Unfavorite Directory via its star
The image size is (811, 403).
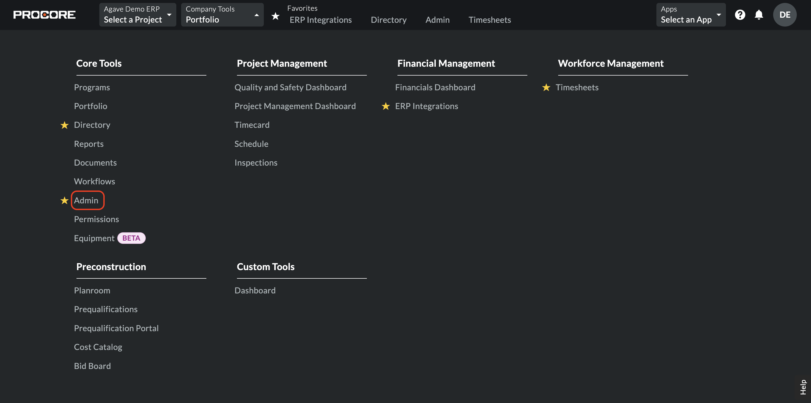click(64, 125)
